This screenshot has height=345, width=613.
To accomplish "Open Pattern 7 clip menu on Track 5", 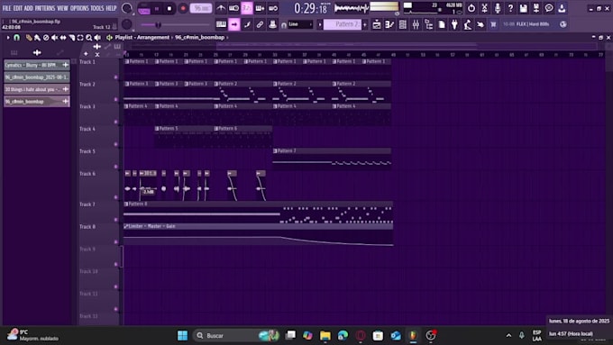I will [275, 150].
